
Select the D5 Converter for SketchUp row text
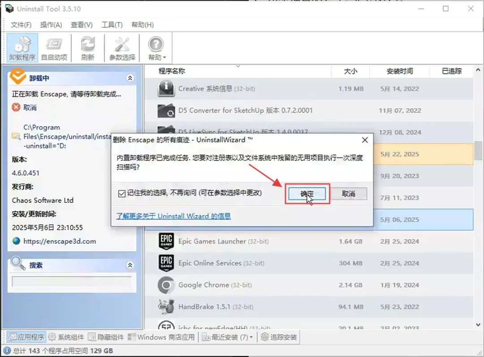click(246, 111)
